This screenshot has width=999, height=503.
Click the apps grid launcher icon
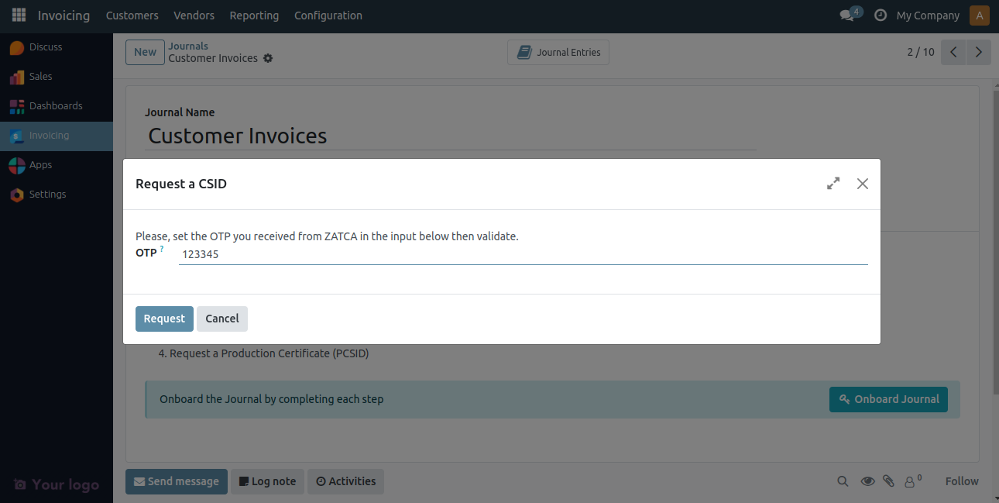coord(18,14)
